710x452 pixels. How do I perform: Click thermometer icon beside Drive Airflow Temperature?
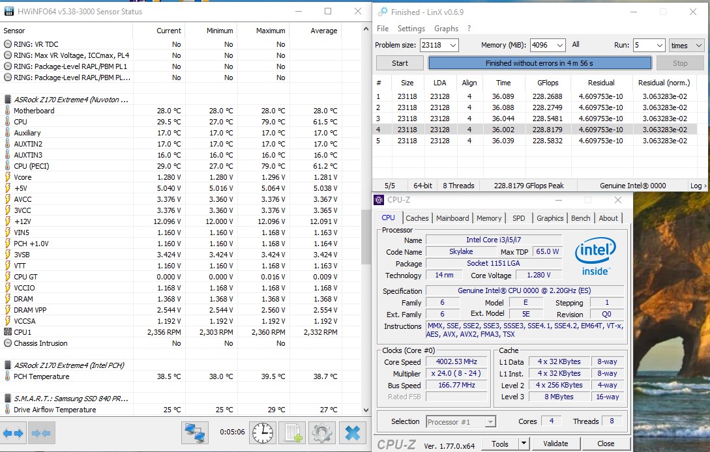[x=7, y=410]
